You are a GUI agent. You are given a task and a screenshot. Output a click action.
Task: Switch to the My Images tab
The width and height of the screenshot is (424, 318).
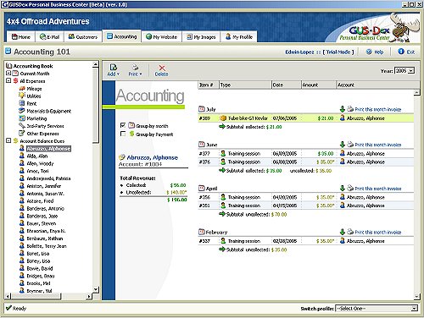pyautogui.click(x=201, y=36)
